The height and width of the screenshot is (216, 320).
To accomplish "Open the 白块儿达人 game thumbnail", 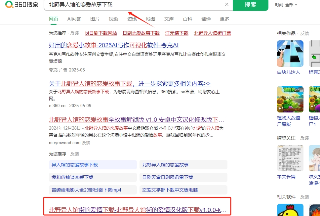I will point(290,54).
